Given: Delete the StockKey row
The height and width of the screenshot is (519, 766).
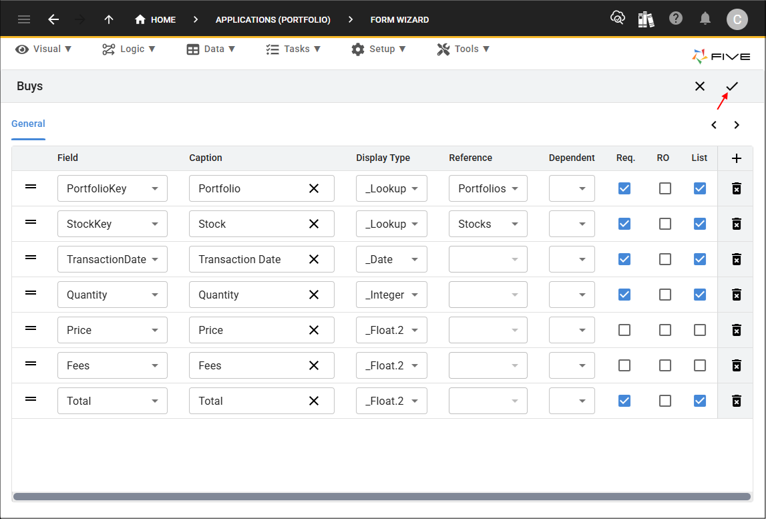Looking at the screenshot, I should [737, 224].
